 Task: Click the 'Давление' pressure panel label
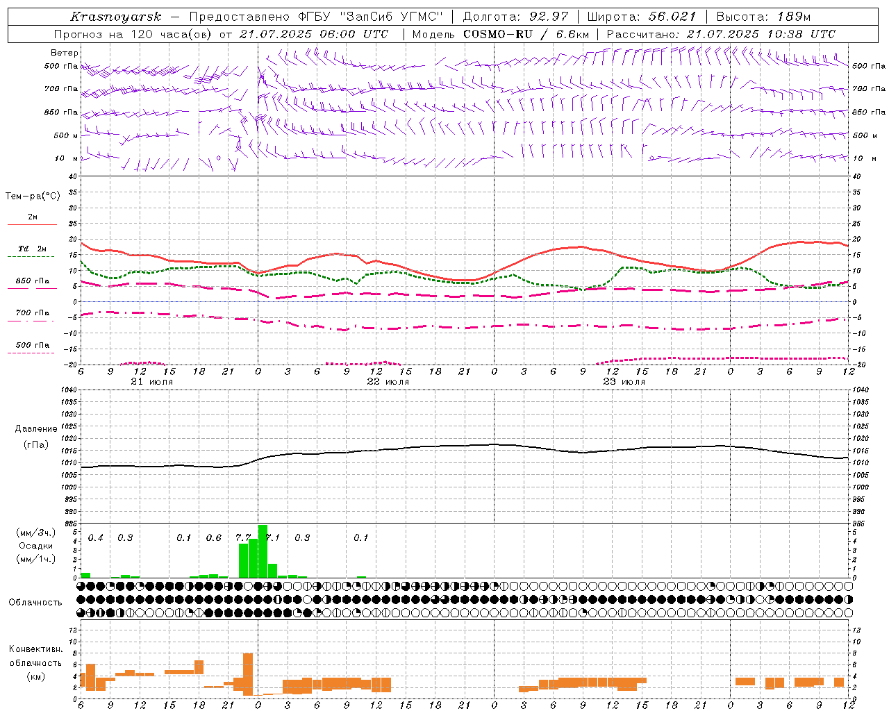(36, 429)
